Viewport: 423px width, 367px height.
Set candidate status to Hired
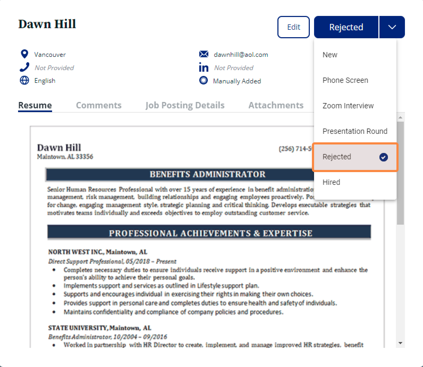point(355,182)
